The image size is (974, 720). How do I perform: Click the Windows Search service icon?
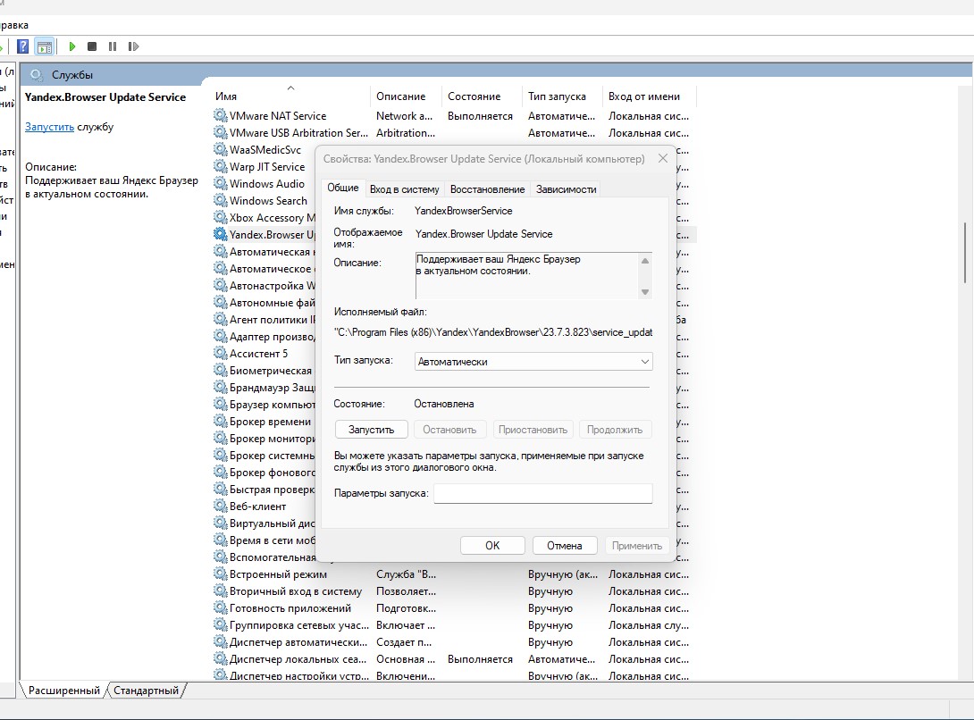pos(220,200)
